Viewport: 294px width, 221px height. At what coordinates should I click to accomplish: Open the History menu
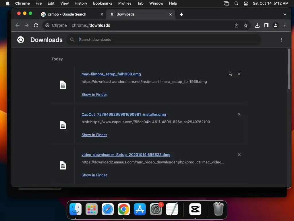click(x=81, y=3)
